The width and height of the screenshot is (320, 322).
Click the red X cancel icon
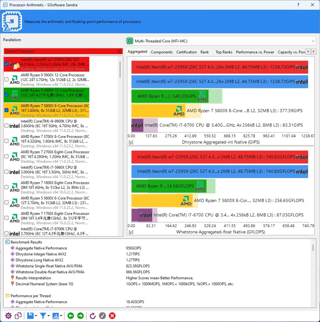tap(112, 316)
